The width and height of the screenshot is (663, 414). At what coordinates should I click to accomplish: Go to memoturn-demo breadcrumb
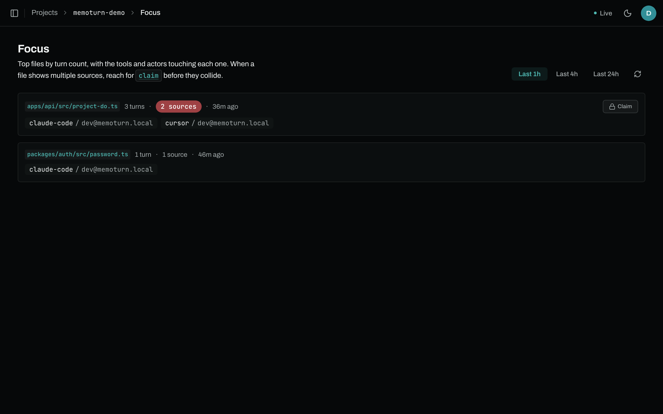pos(99,13)
